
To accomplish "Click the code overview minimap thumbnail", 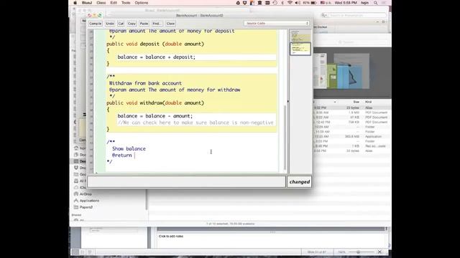I will tap(300, 49).
